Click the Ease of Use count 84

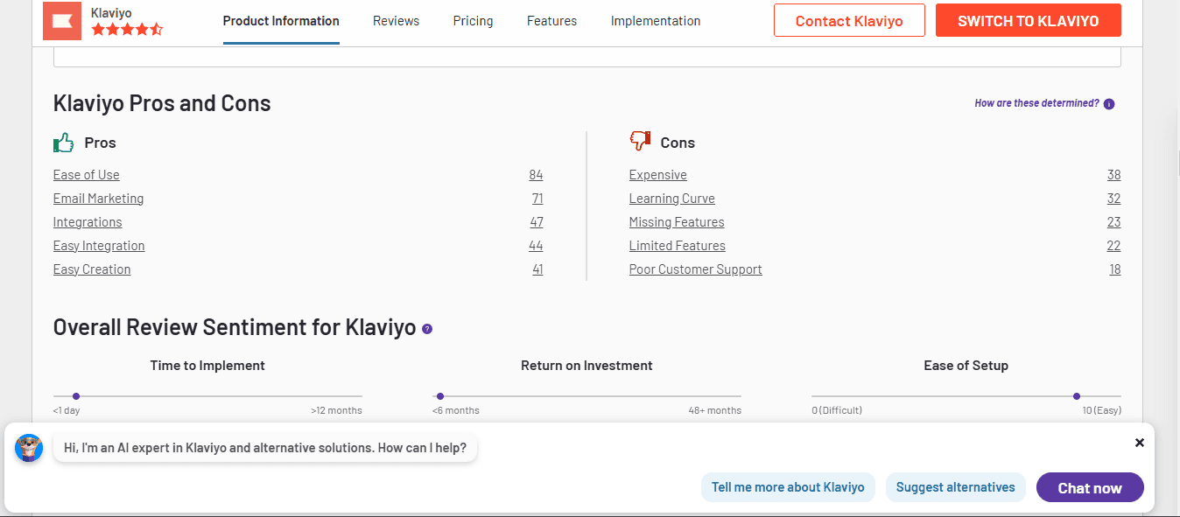pyautogui.click(x=536, y=175)
